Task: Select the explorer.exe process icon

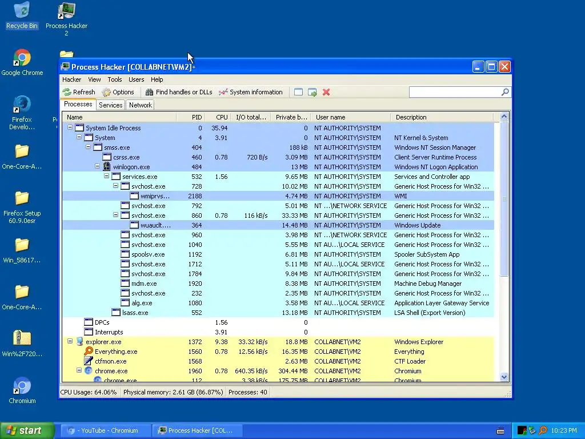Action: 79,342
